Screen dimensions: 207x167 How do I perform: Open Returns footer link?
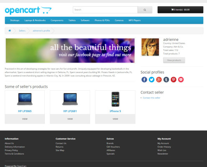[x=59, y=147]
